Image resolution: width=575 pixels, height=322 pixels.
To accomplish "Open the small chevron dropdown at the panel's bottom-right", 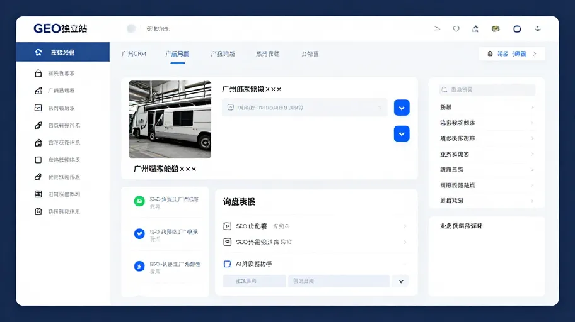I will pos(401,281).
